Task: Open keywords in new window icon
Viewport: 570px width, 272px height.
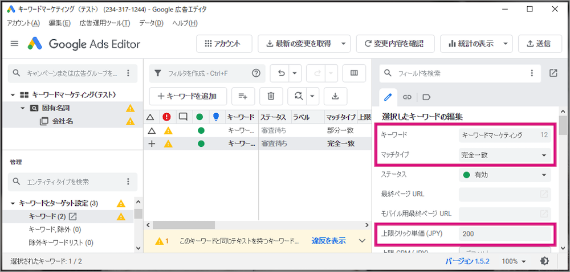Action: point(73,216)
